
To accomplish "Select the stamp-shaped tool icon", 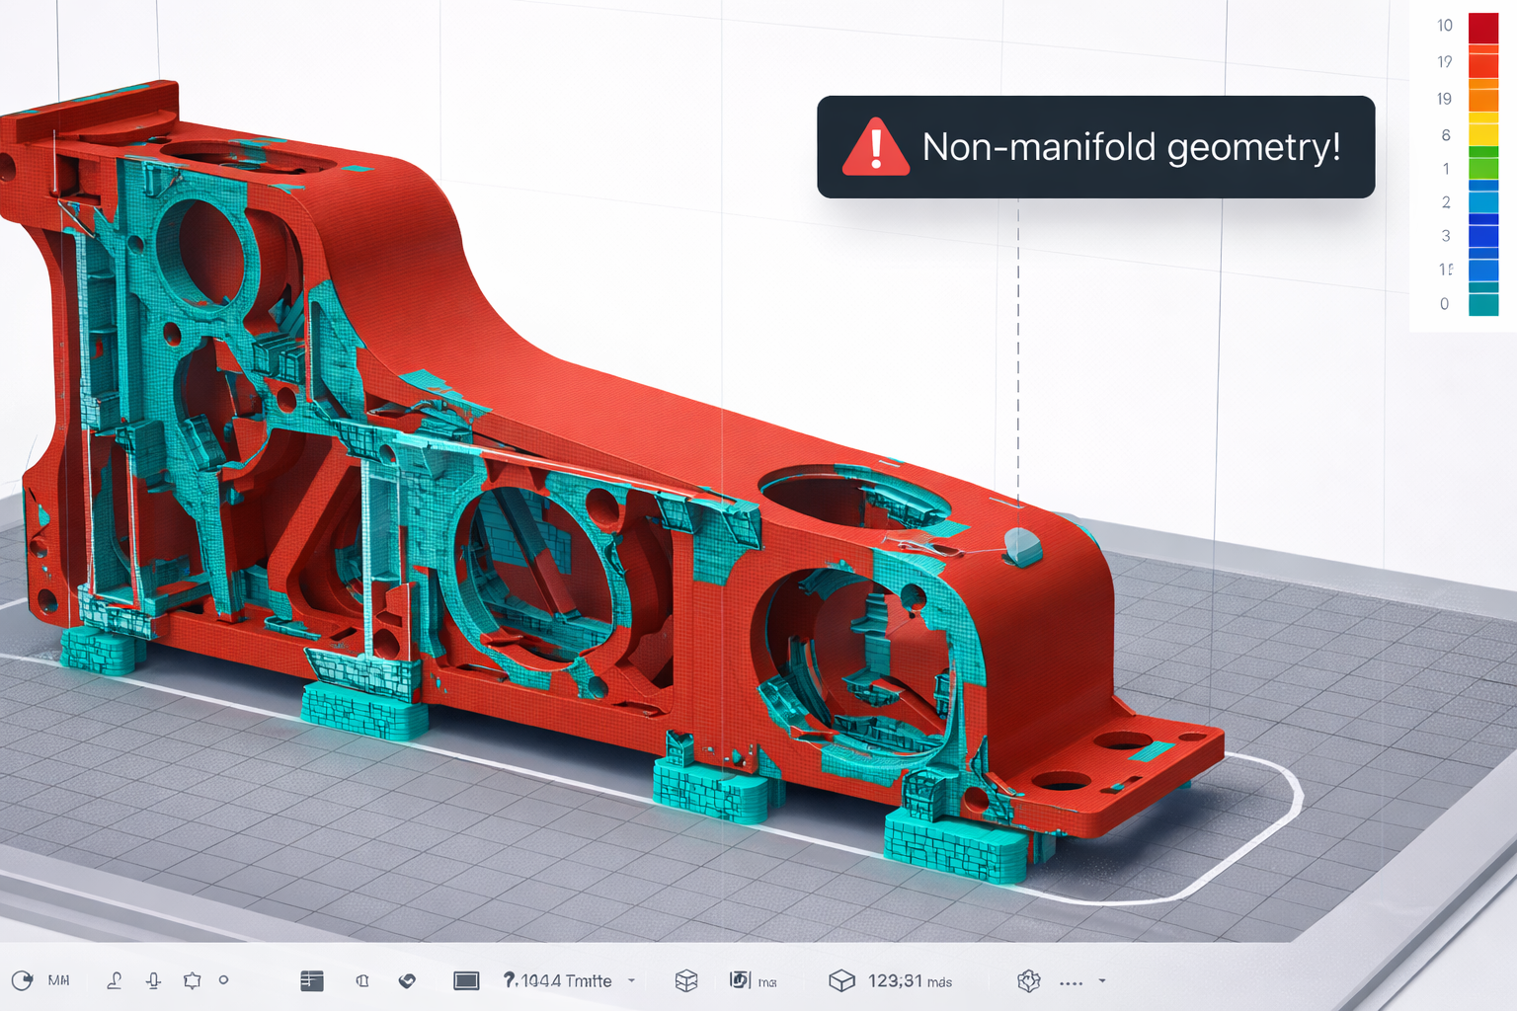I will click(x=115, y=980).
